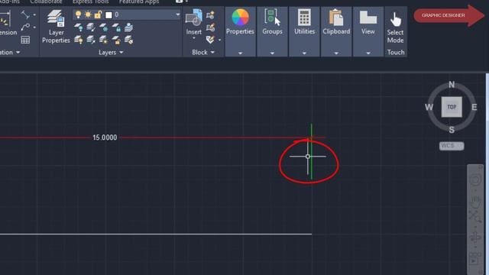489x275 pixels.
Task: Click the linear dimension style icon
Action: click(x=25, y=15)
